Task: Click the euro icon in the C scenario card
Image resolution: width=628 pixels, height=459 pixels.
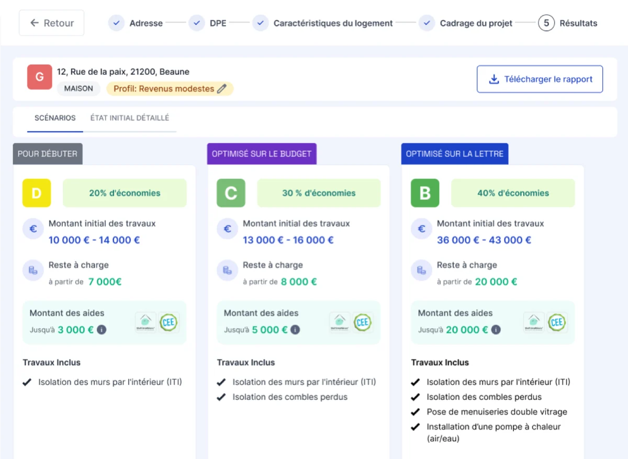Action: [x=227, y=228]
